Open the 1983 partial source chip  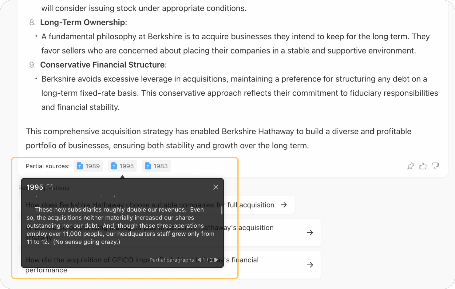pyautogui.click(x=156, y=166)
